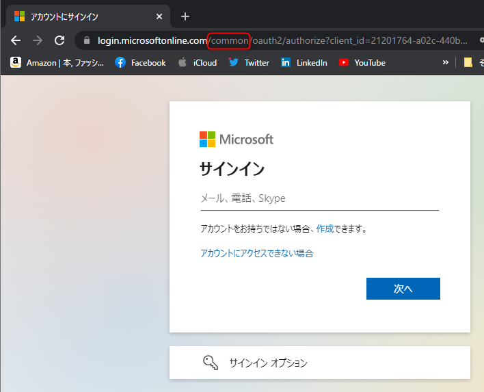Image resolution: width=484 pixels, height=392 pixels.
Task: Click the browser forward arrow
Action: pos(38,40)
